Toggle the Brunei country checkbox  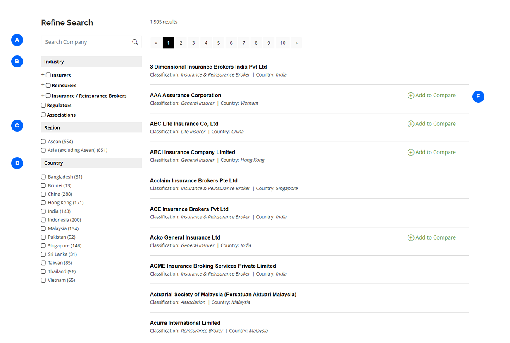[43, 186]
